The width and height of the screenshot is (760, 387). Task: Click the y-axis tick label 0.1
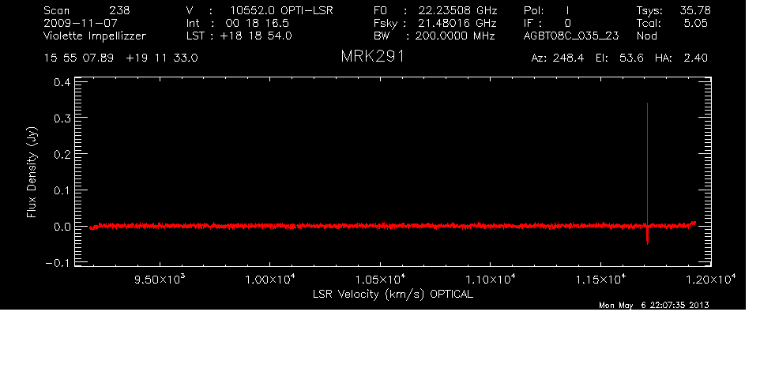[62, 190]
